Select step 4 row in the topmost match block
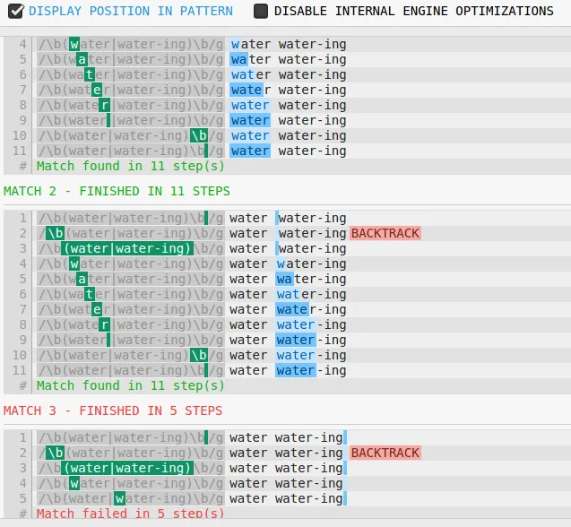Screen dimensions: 571x527 [288, 45]
